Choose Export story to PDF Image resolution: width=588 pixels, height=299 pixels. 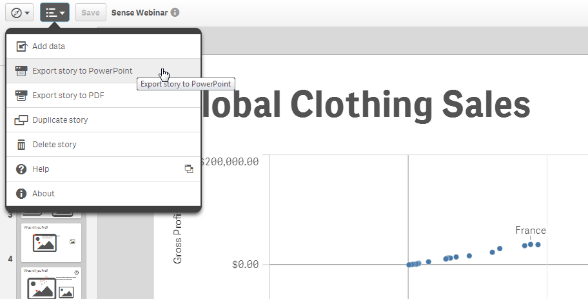68,96
